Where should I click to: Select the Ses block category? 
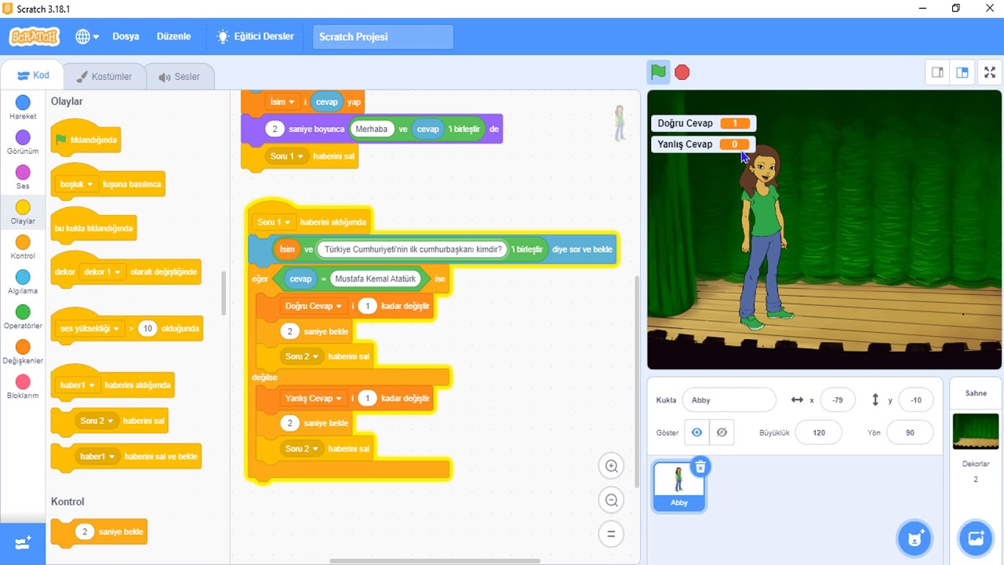pyautogui.click(x=23, y=177)
